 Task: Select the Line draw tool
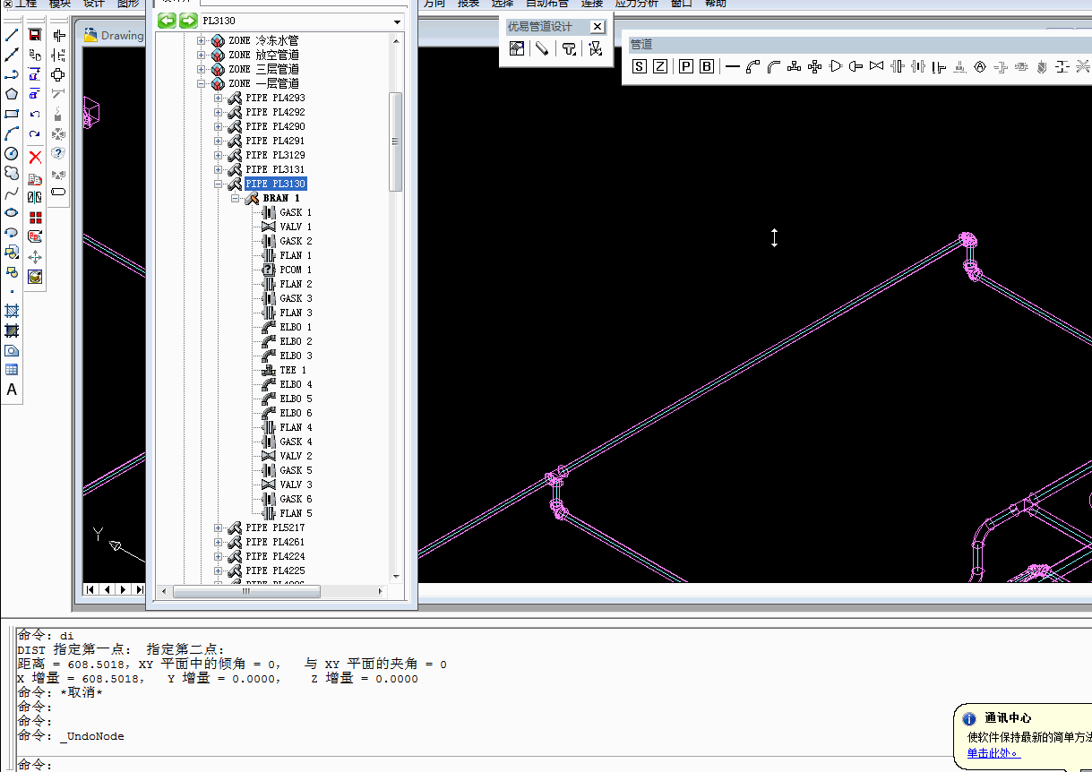pos(12,35)
